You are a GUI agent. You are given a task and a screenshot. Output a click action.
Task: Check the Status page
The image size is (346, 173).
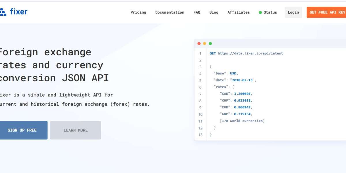coord(270,12)
